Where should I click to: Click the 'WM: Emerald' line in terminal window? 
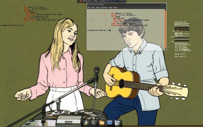(x=118, y=18)
